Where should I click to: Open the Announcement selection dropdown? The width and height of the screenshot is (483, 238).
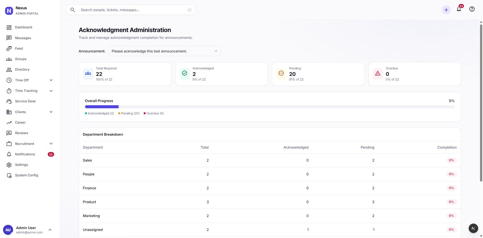pos(164,51)
